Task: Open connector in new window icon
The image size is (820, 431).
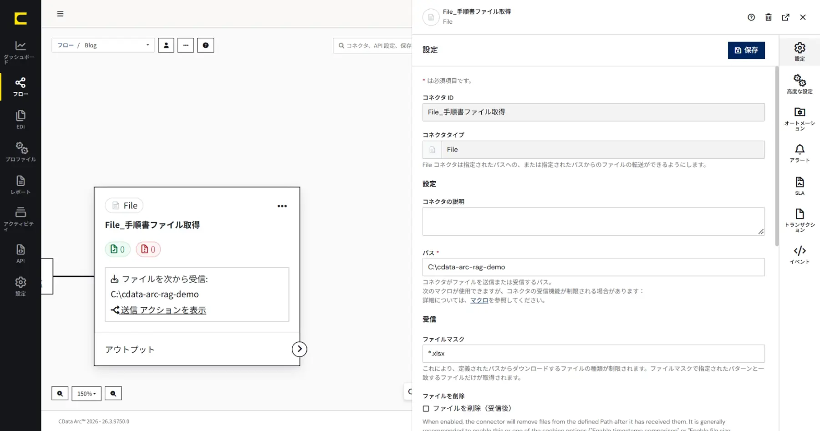Action: (786, 17)
